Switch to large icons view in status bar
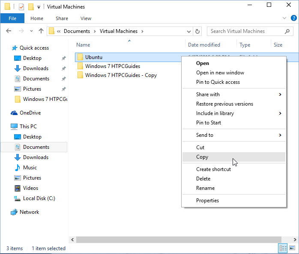The height and width of the screenshot is (254, 299). pyautogui.click(x=292, y=248)
